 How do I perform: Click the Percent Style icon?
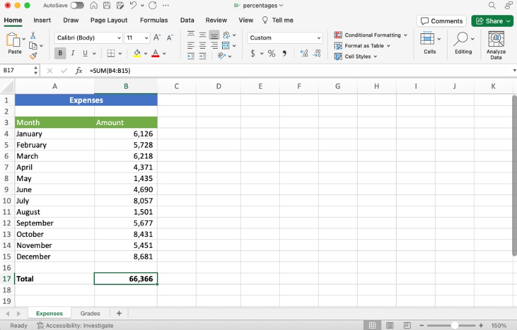tap(271, 53)
